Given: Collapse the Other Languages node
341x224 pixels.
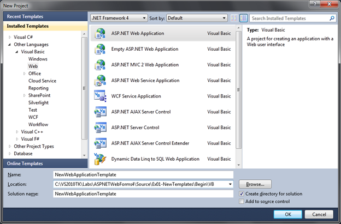Looking at the screenshot, I should tap(10, 45).
